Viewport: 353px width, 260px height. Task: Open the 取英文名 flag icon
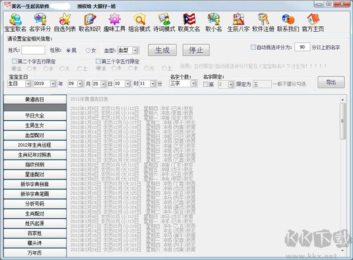tap(189, 22)
